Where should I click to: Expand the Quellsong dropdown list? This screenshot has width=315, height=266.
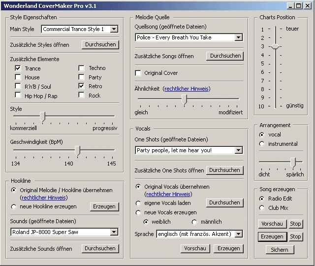coord(238,37)
